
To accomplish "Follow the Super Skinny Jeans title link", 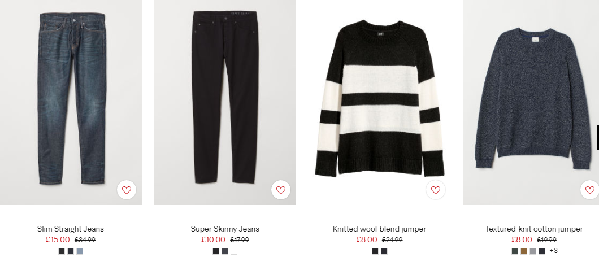I will [x=225, y=229].
